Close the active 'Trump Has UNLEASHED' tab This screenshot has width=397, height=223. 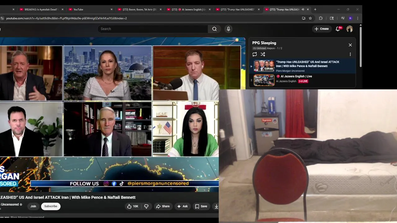tap(308, 9)
